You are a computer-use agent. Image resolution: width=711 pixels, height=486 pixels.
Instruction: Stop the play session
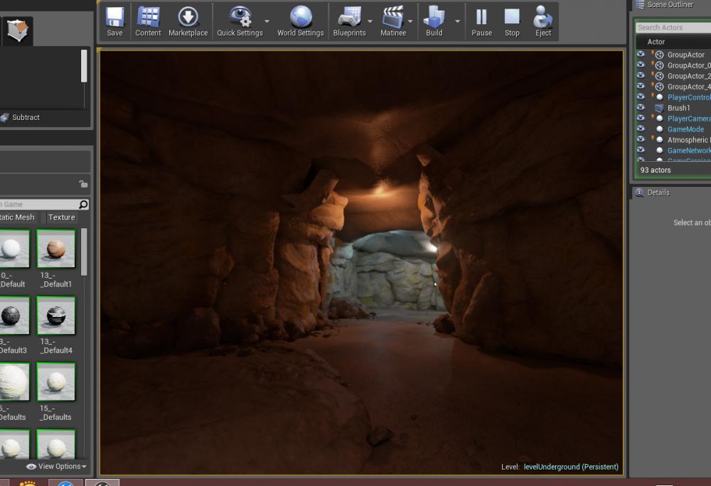512,21
